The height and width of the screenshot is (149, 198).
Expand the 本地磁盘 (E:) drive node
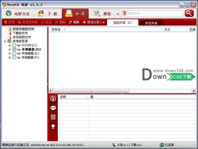pos(10,53)
